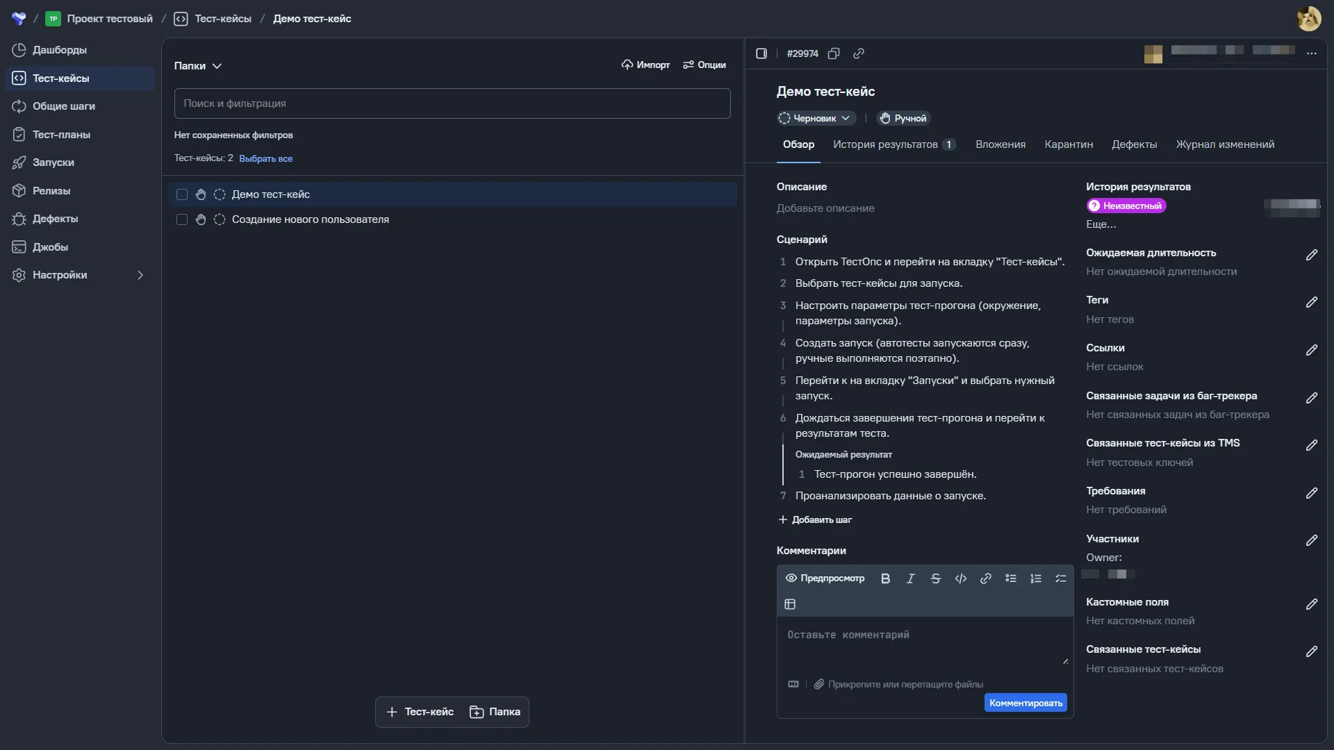Toggle bold formatting in comment editor
Screen dimensions: 1334x750
coord(885,578)
